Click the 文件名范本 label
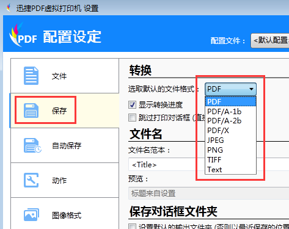 149,150
